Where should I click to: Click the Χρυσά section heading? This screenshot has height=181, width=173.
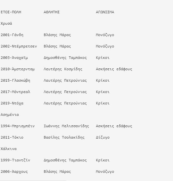pyautogui.click(x=6, y=23)
